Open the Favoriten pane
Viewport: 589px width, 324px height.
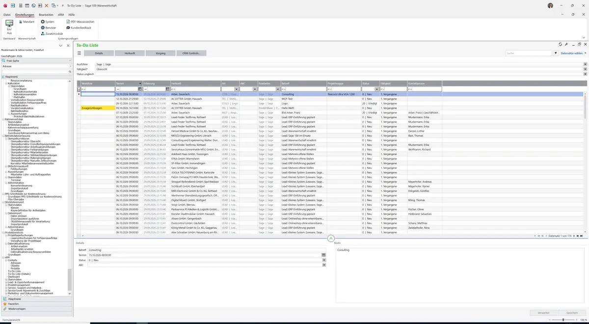(37, 304)
